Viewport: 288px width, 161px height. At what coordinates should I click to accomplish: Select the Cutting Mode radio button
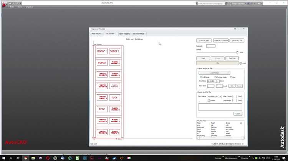coord(215,77)
